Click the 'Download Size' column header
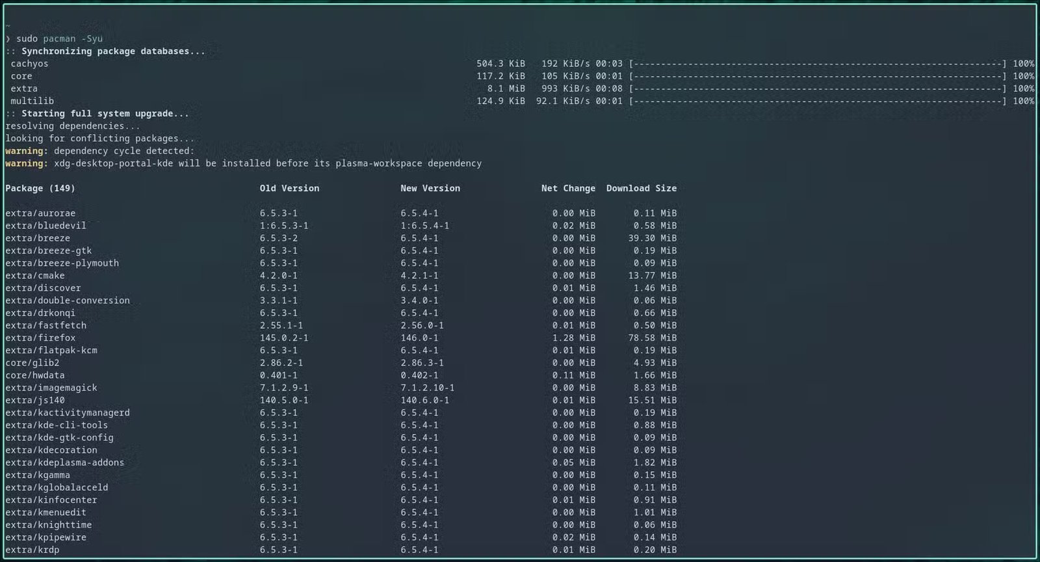 [642, 188]
